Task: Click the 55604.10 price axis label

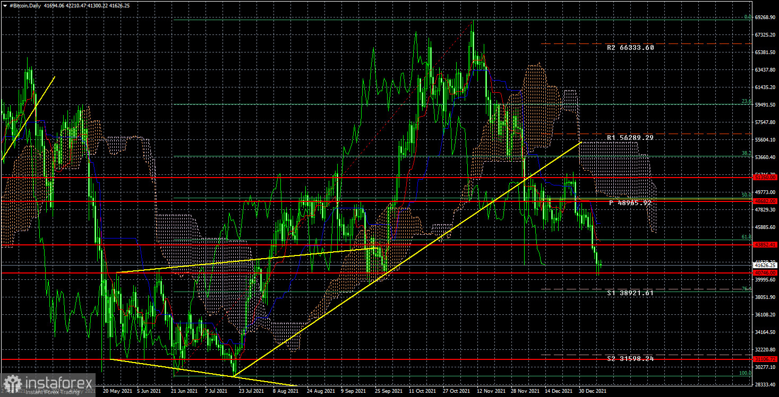Action: point(766,140)
